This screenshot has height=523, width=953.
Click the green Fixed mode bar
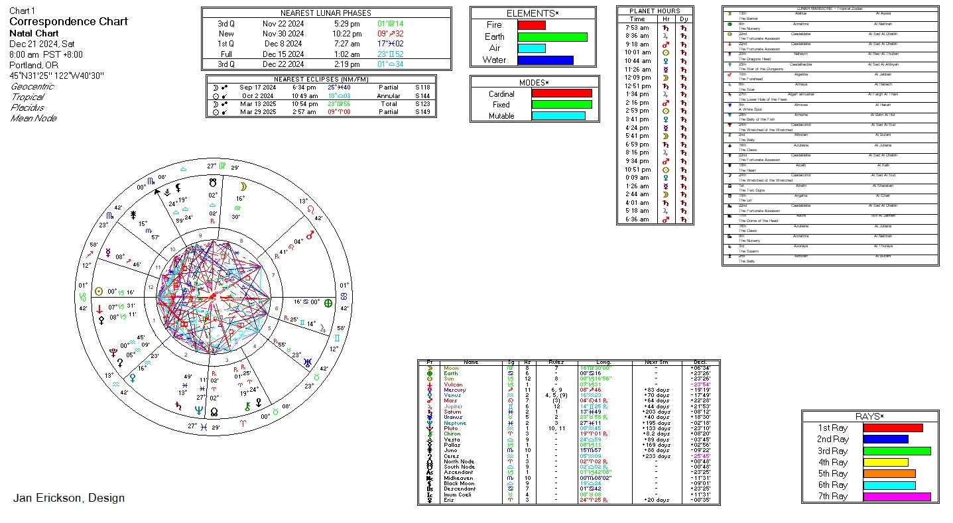[562, 105]
